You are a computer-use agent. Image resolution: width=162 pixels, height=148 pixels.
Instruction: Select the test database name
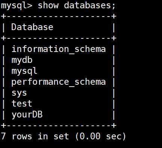22,104
